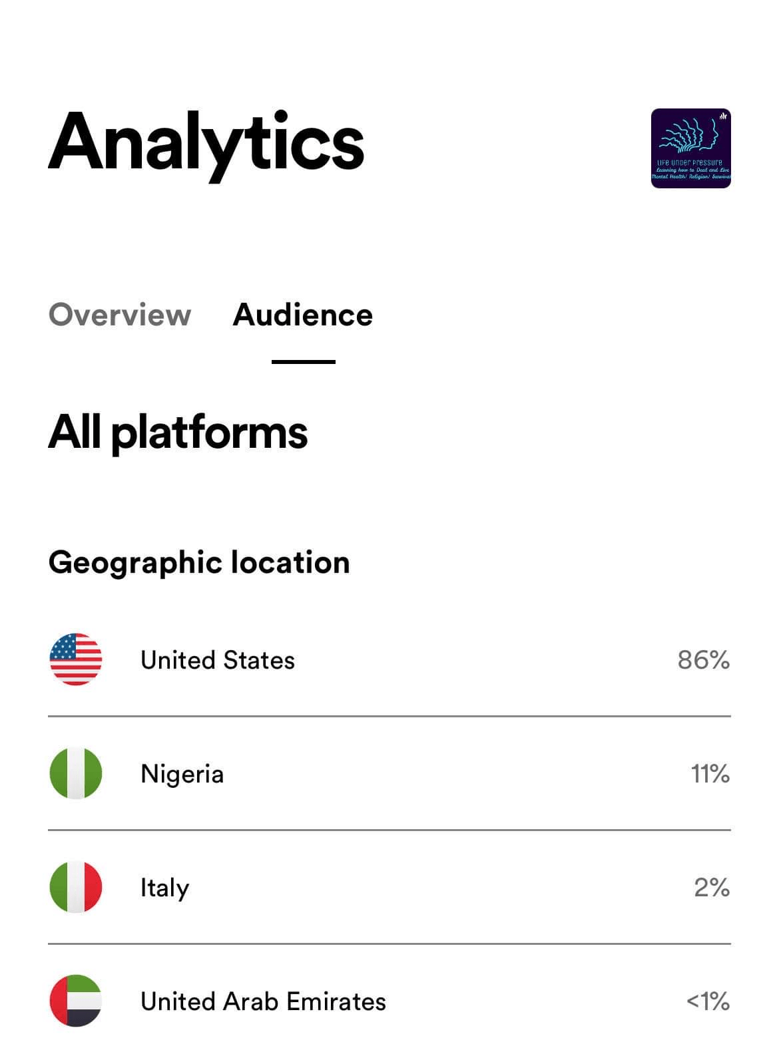
Task: Tap the Nigeria flag icon
Action: tap(76, 773)
